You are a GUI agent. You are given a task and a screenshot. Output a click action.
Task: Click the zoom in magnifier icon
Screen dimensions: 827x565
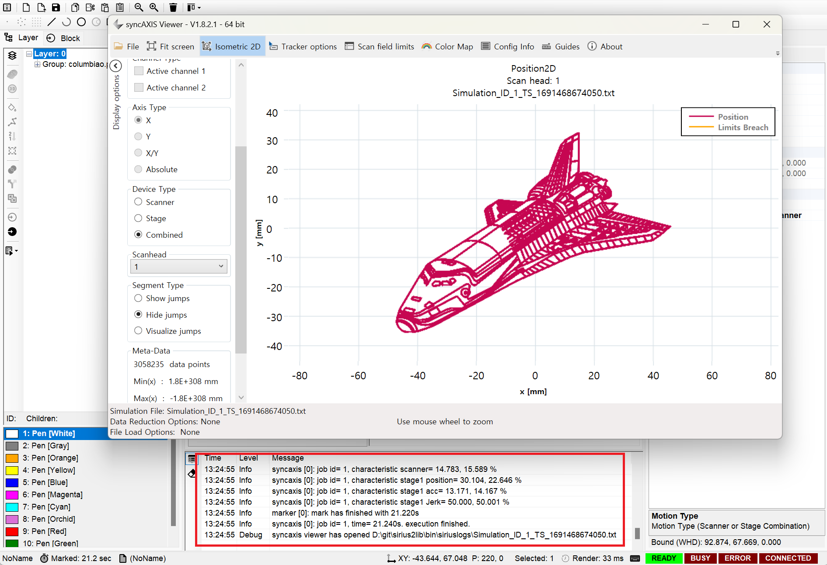[x=154, y=7]
